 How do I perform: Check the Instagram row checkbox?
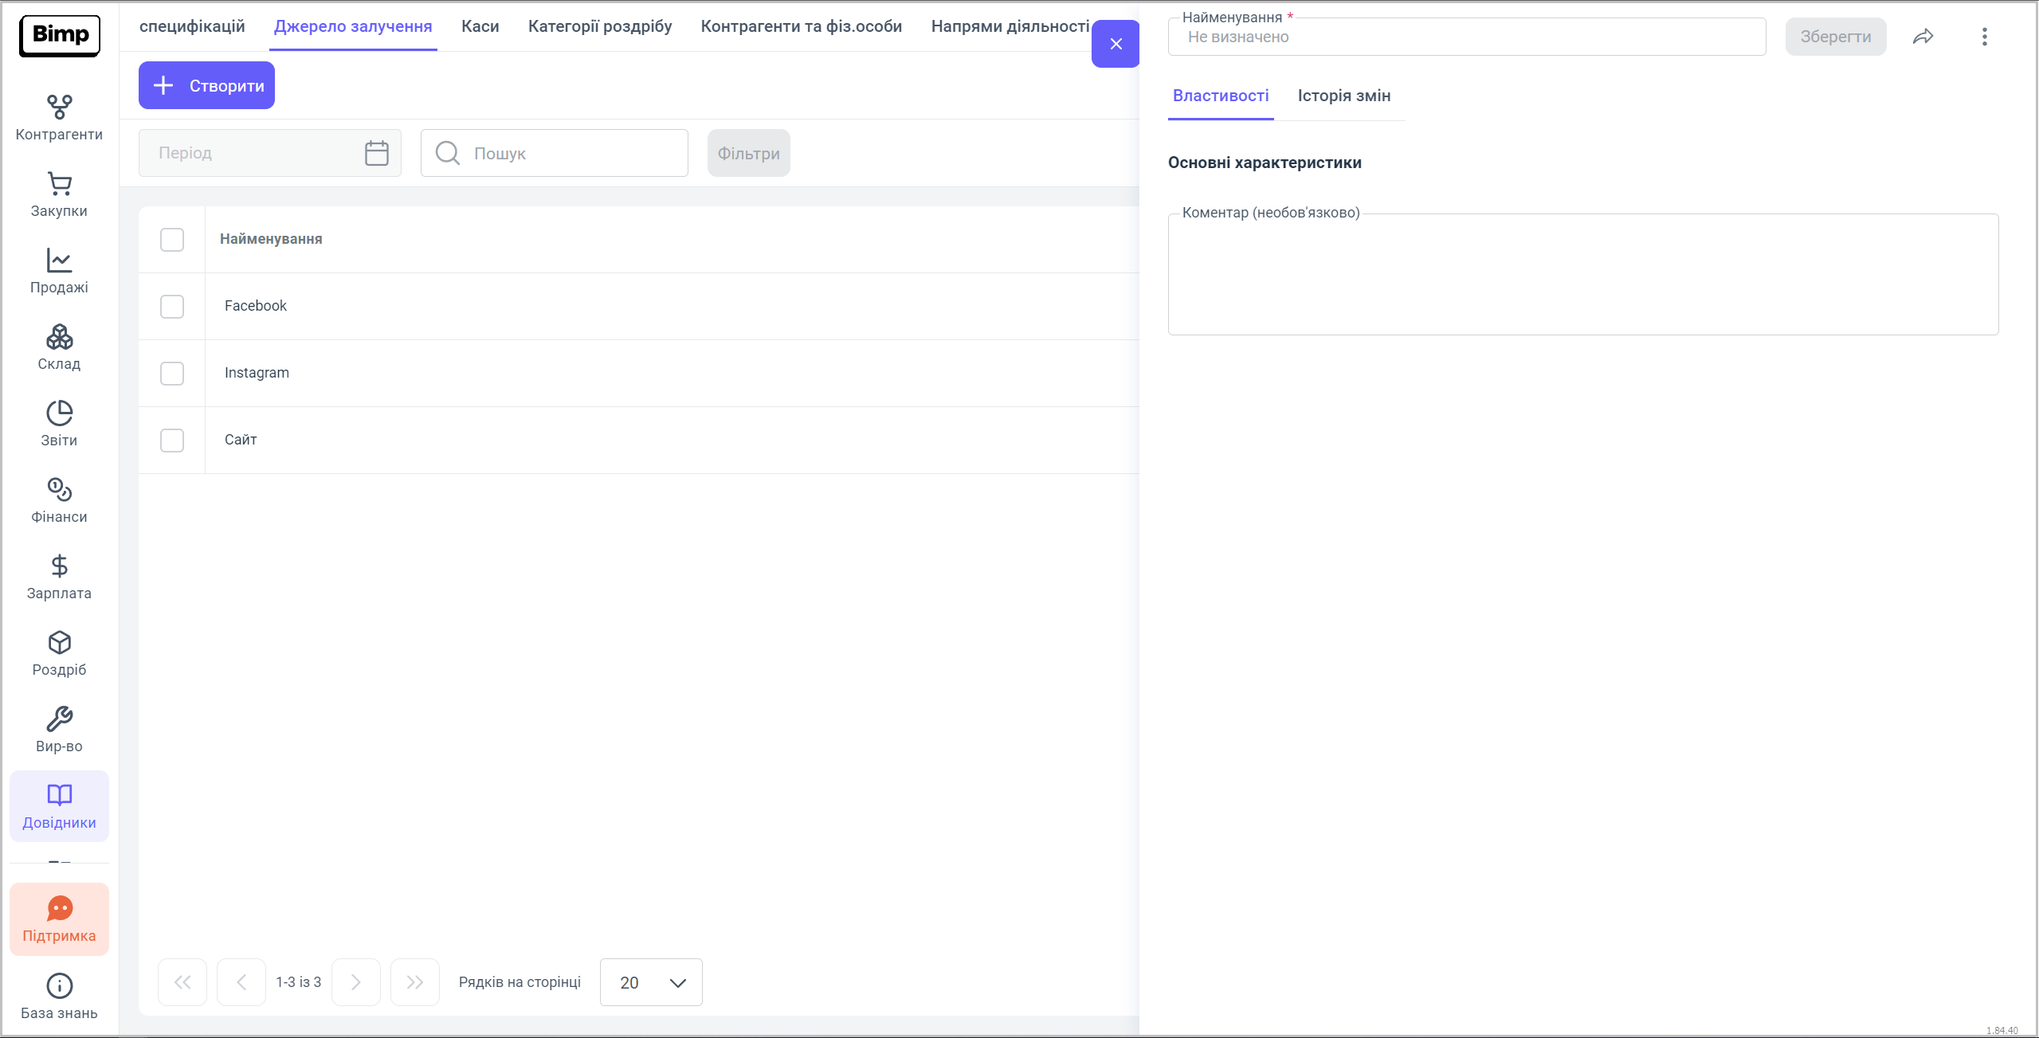pyautogui.click(x=172, y=374)
